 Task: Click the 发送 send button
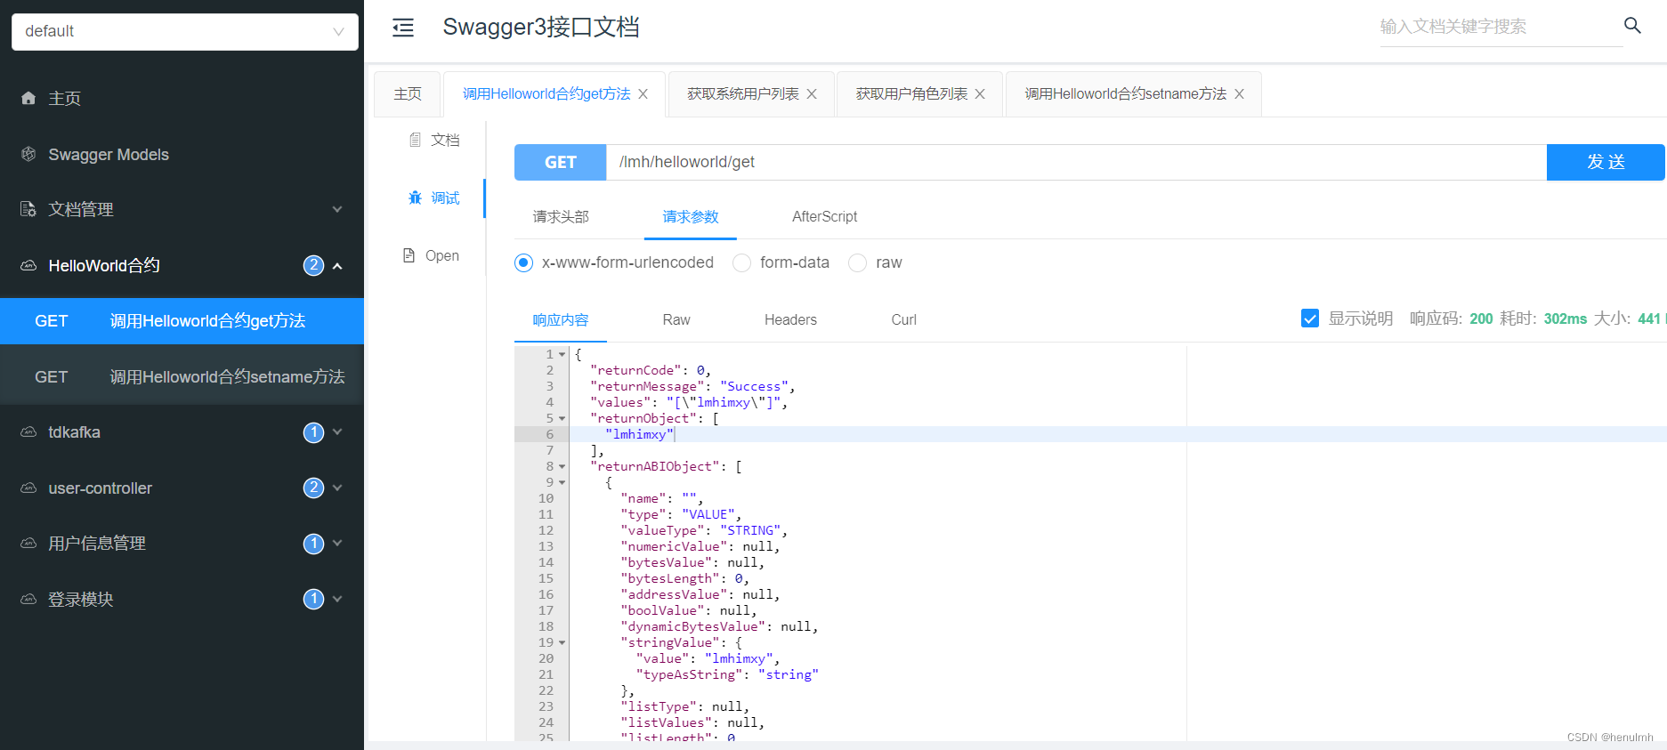tap(1606, 162)
